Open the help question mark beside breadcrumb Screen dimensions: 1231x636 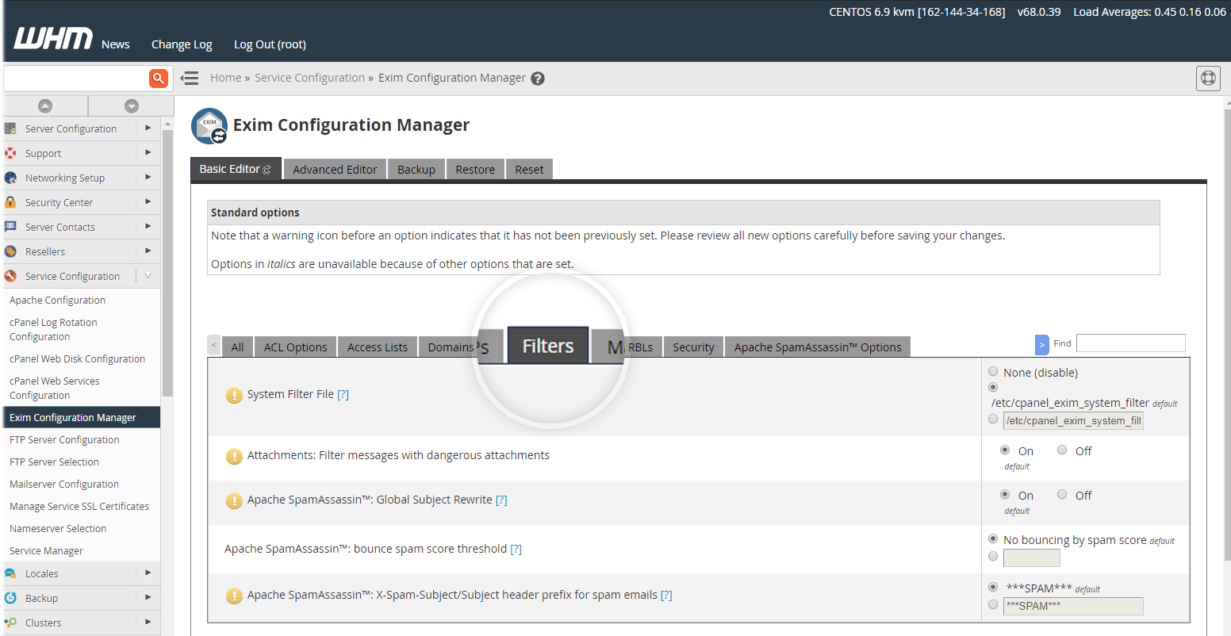pos(538,79)
